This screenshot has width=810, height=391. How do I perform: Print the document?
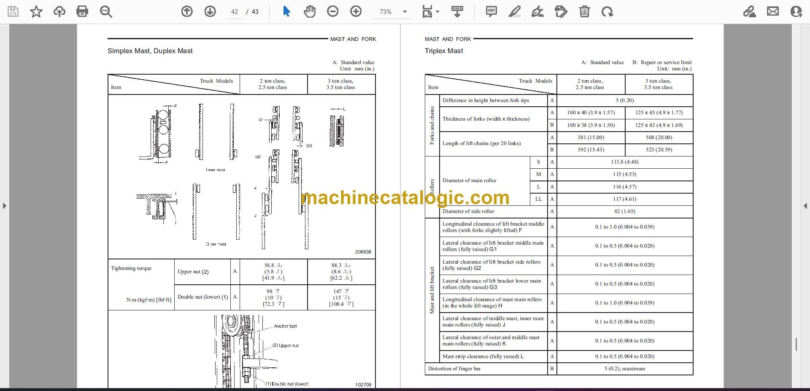82,12
